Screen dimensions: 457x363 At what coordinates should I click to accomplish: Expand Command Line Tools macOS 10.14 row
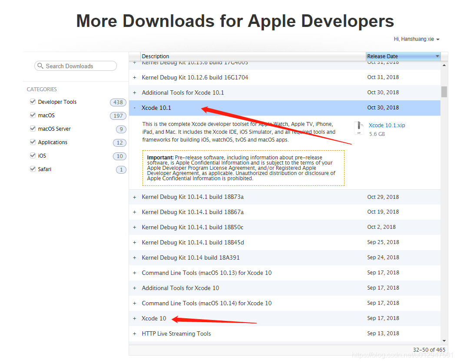tap(134, 303)
